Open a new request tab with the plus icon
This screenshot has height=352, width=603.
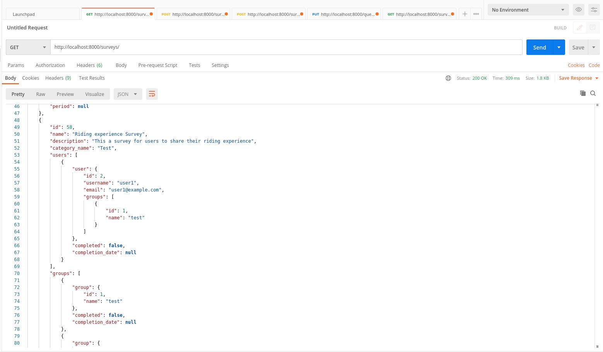[465, 14]
